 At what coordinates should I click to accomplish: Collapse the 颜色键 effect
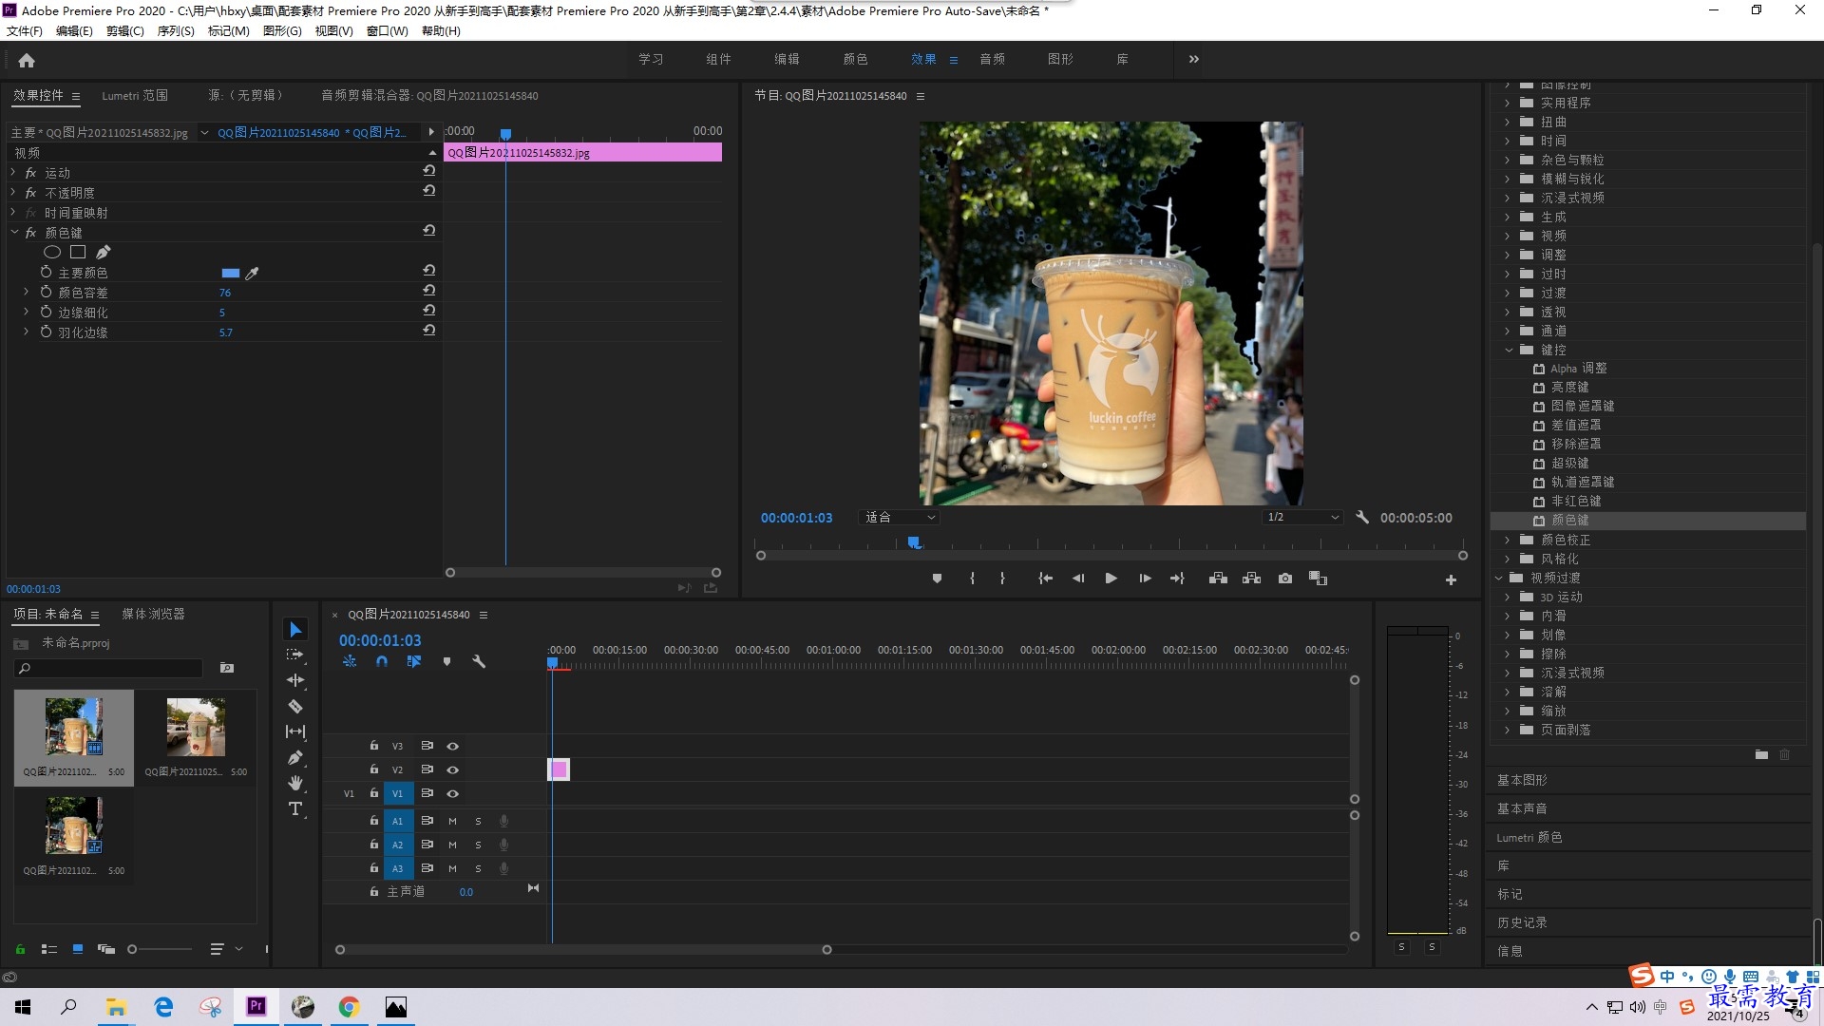(14, 232)
